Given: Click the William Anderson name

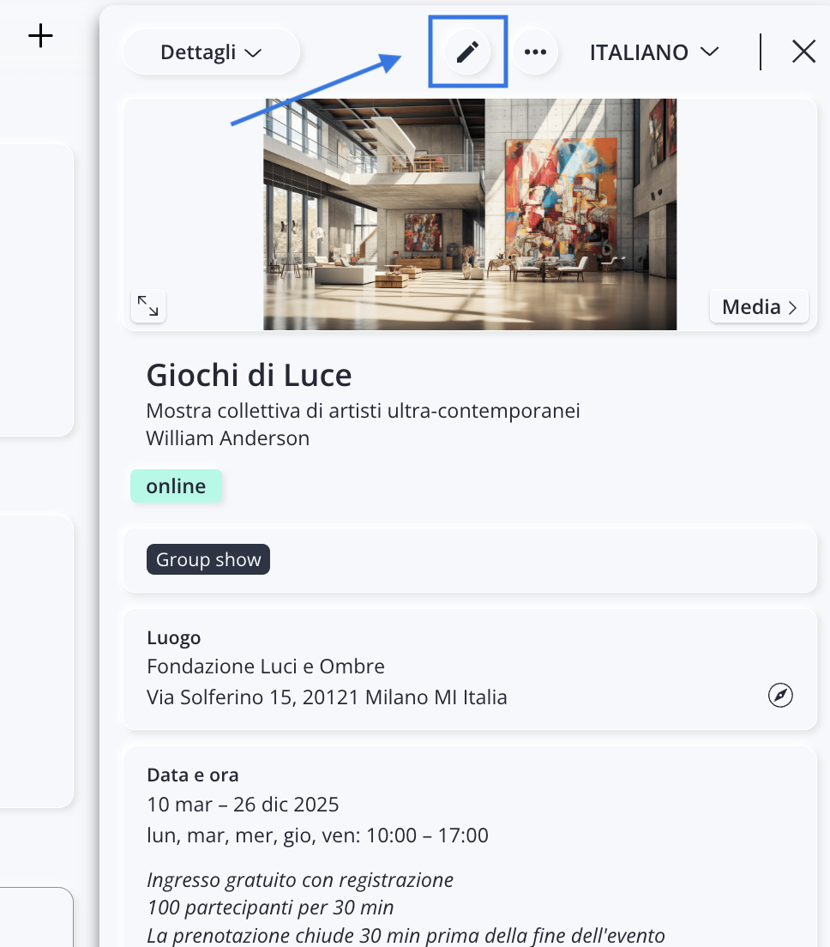Looking at the screenshot, I should click(x=227, y=438).
